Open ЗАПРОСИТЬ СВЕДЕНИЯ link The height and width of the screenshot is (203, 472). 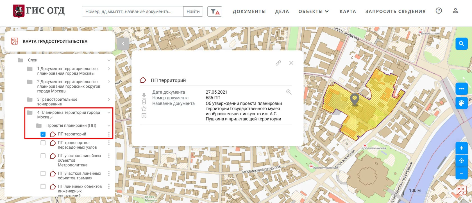point(395,12)
